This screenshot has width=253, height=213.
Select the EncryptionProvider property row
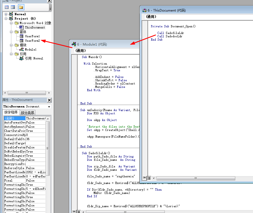click(25, 164)
